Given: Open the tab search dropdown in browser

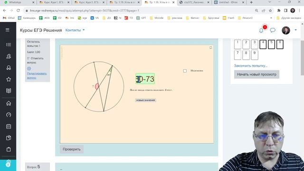Looking at the screenshot, I should pyautogui.click(x=270, y=2).
